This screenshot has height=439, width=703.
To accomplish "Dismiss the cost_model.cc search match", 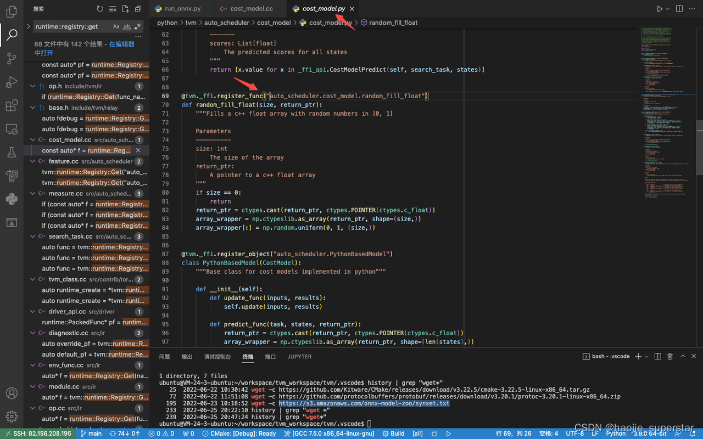I will click(x=138, y=150).
